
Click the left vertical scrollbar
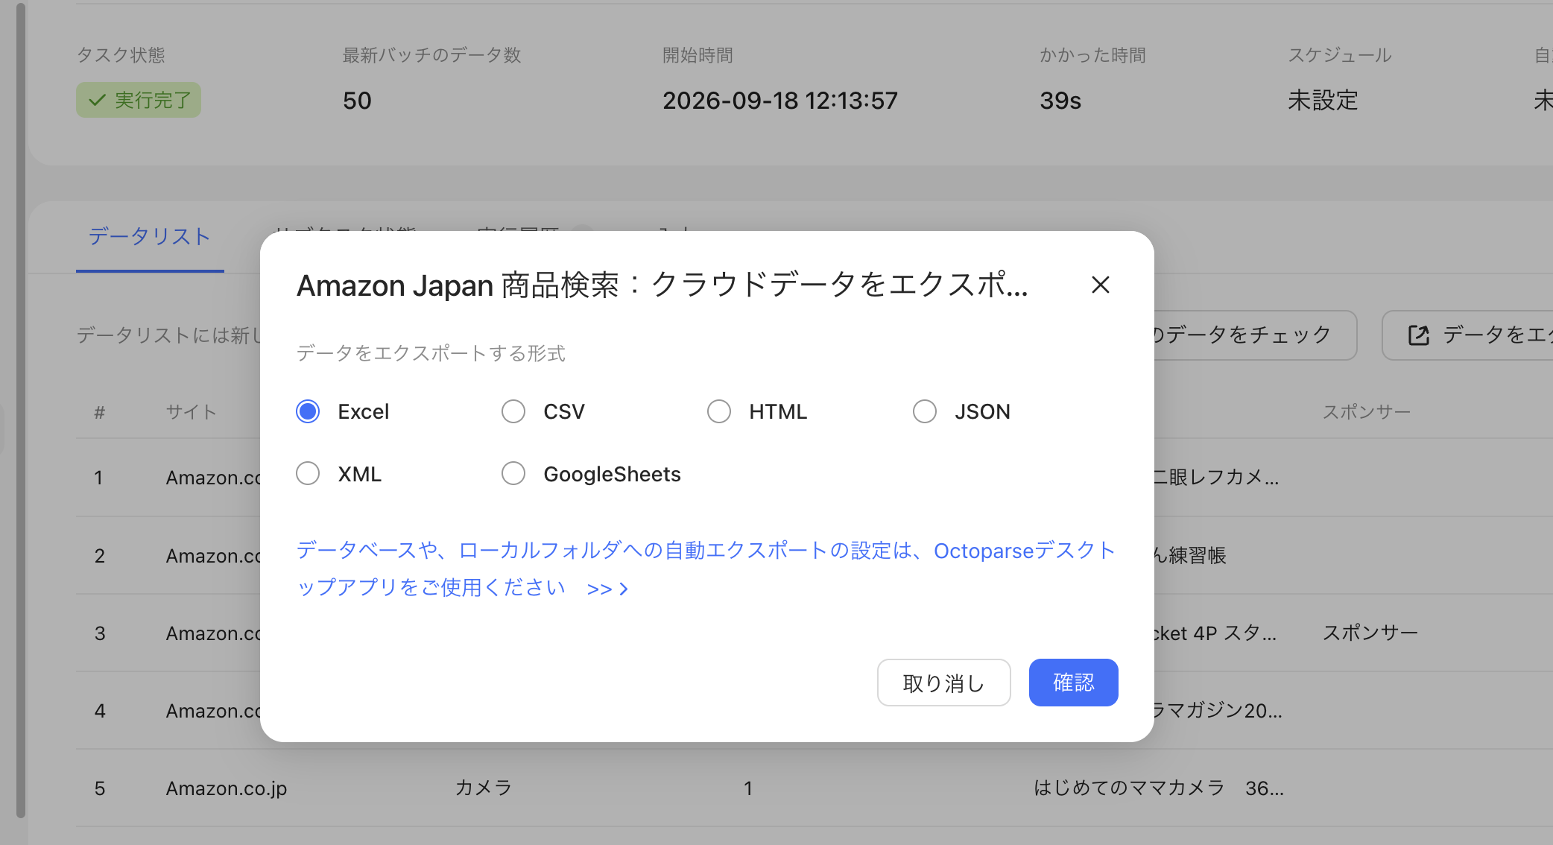click(x=21, y=410)
